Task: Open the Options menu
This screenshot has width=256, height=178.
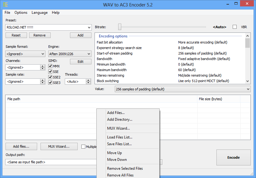Action: tap(21, 13)
